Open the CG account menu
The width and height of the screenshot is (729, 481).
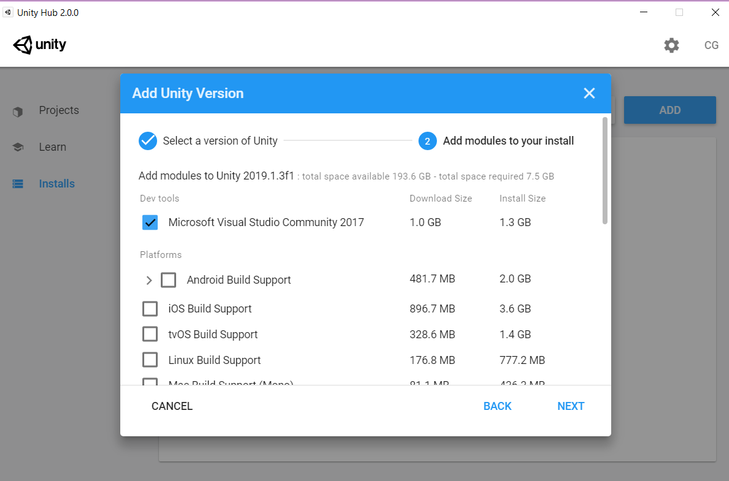[x=711, y=45]
